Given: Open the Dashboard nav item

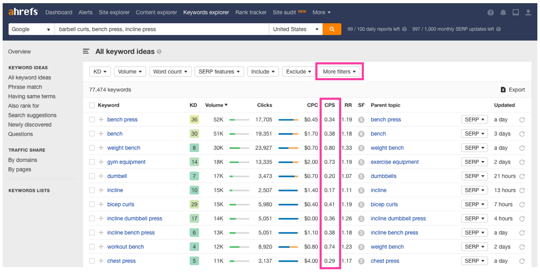Looking at the screenshot, I should [59, 13].
